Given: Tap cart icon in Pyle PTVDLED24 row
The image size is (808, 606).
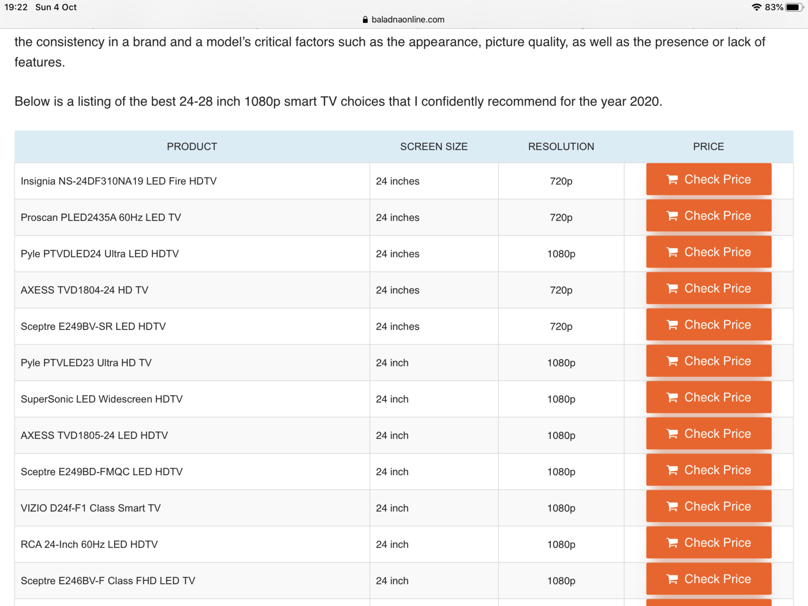Looking at the screenshot, I should (672, 252).
